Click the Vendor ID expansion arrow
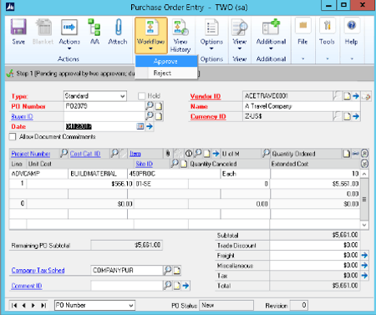 click(x=356, y=96)
